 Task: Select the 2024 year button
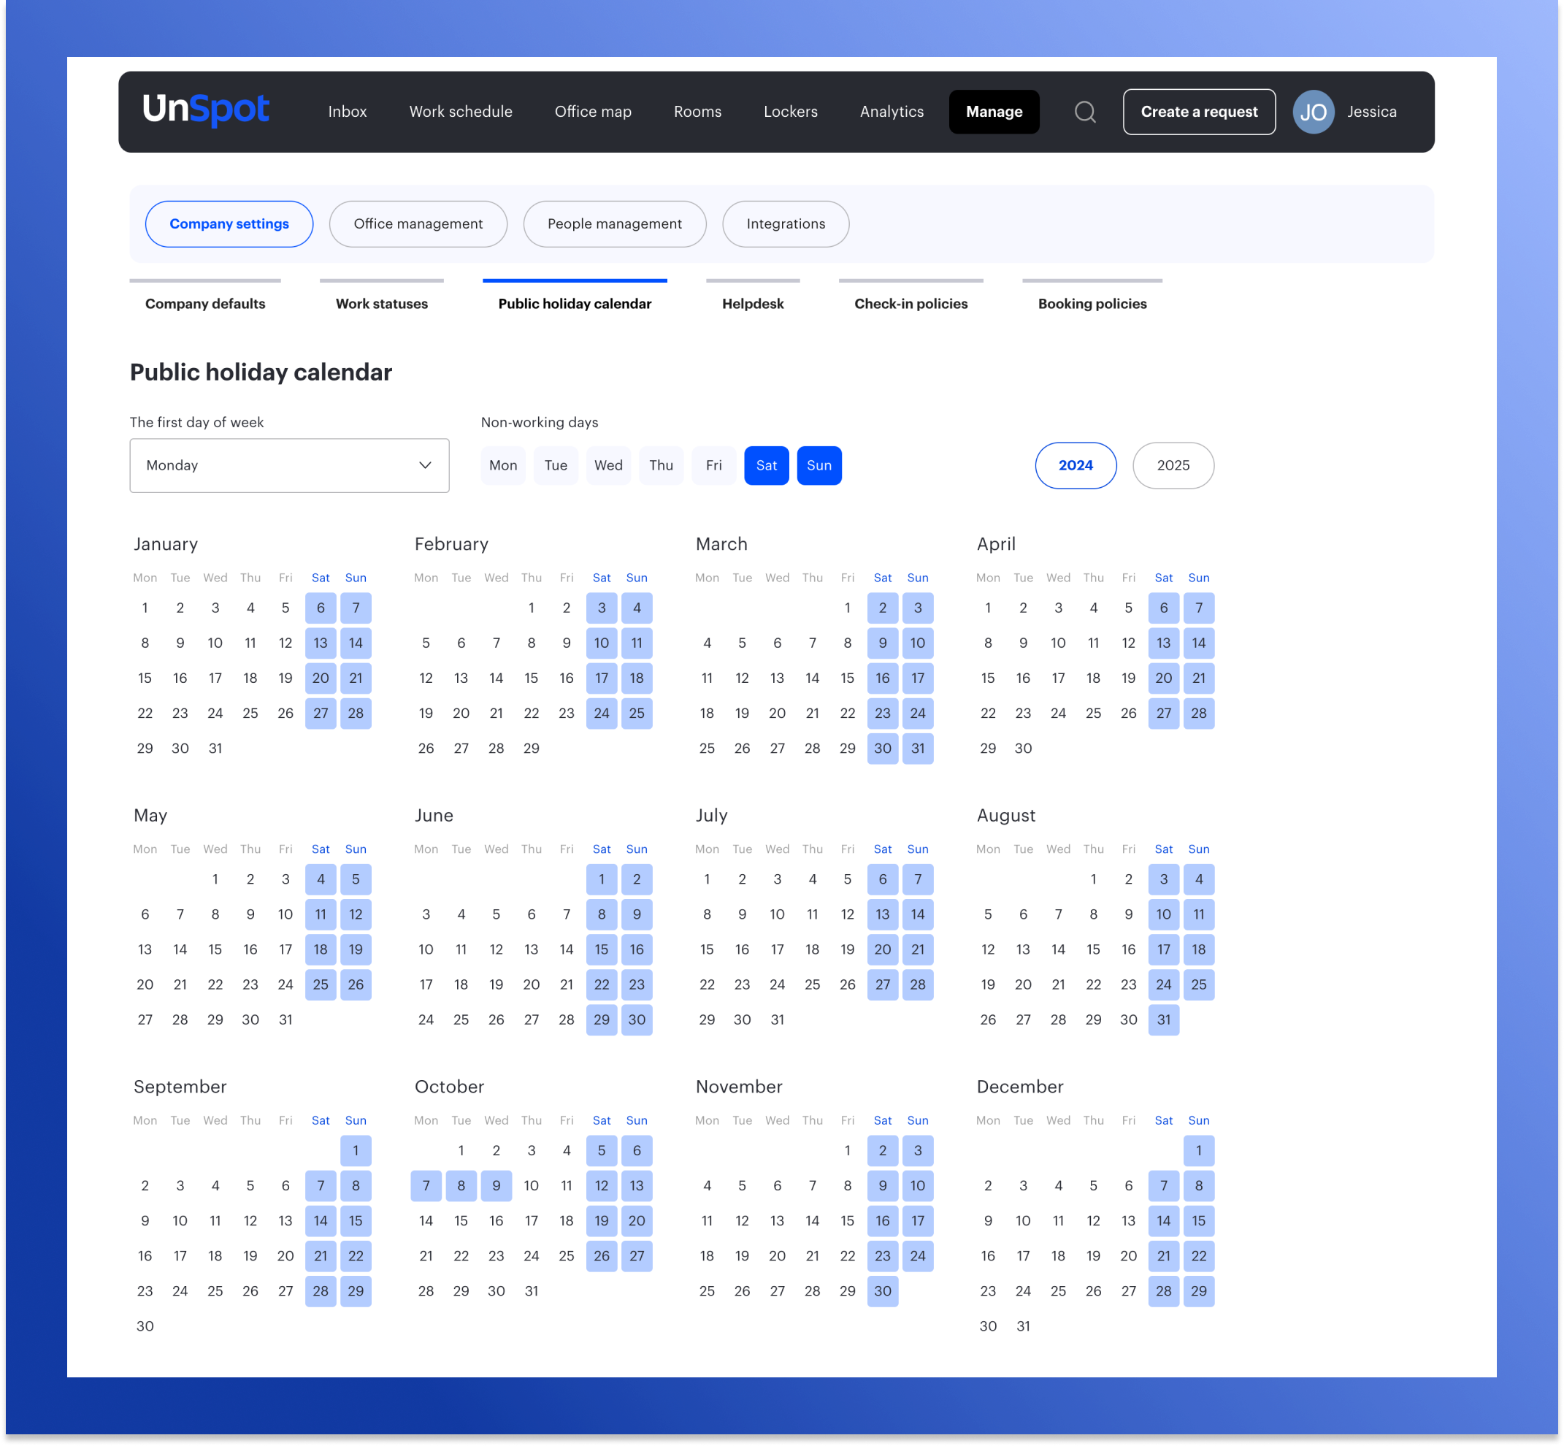[x=1076, y=466]
